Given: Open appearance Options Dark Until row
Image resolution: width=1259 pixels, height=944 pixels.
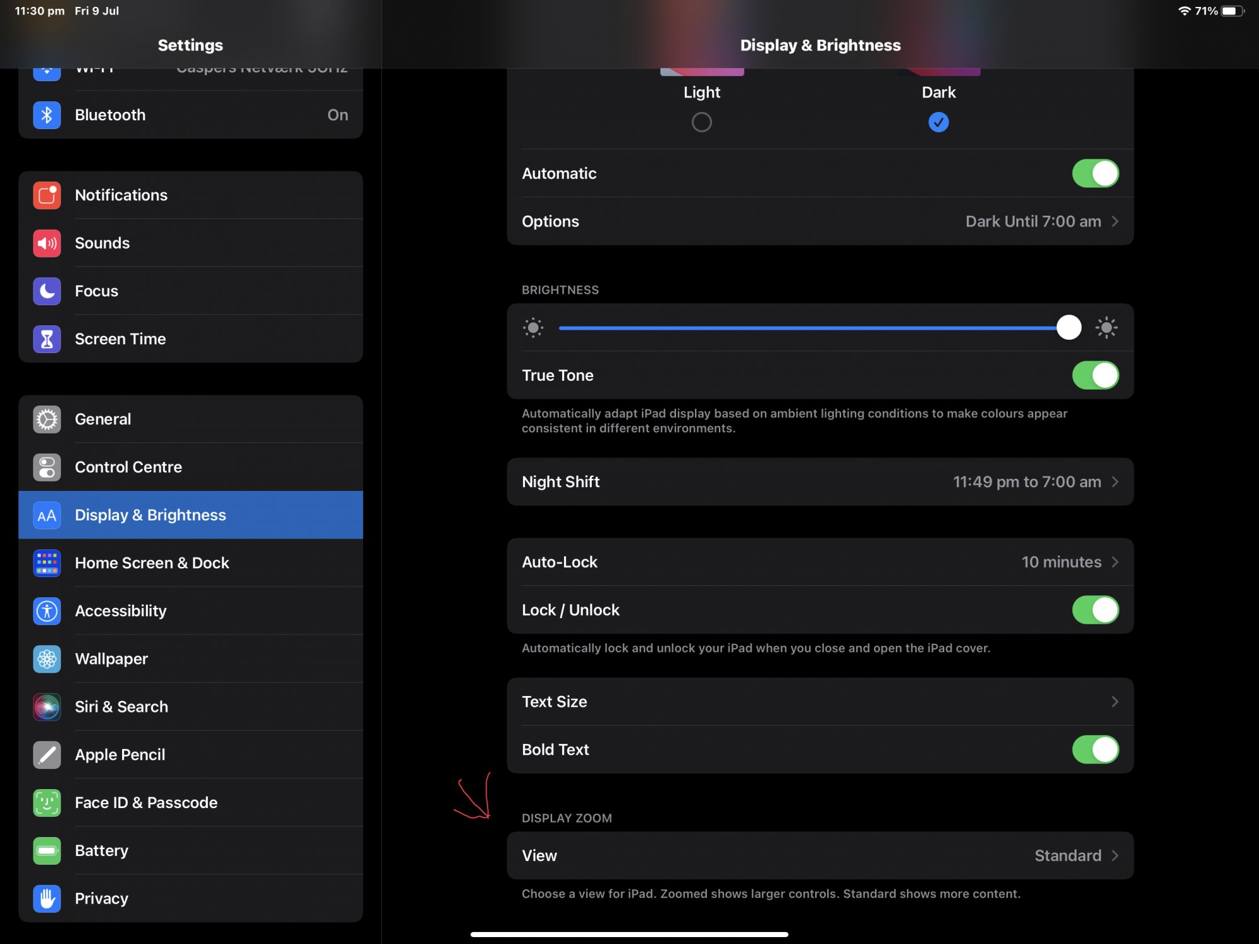Looking at the screenshot, I should point(820,222).
